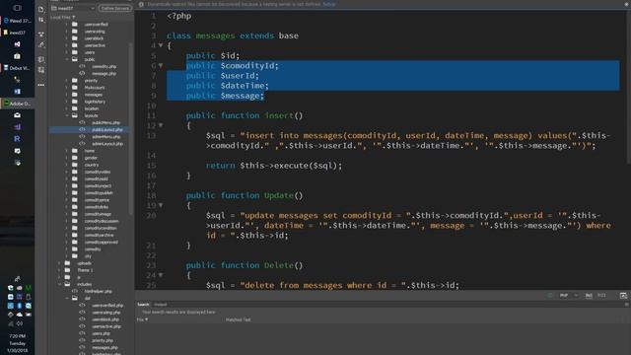Screen dimensions: 631x355
Task: Open the Live View options toolbar icon
Action: [x=41, y=35]
